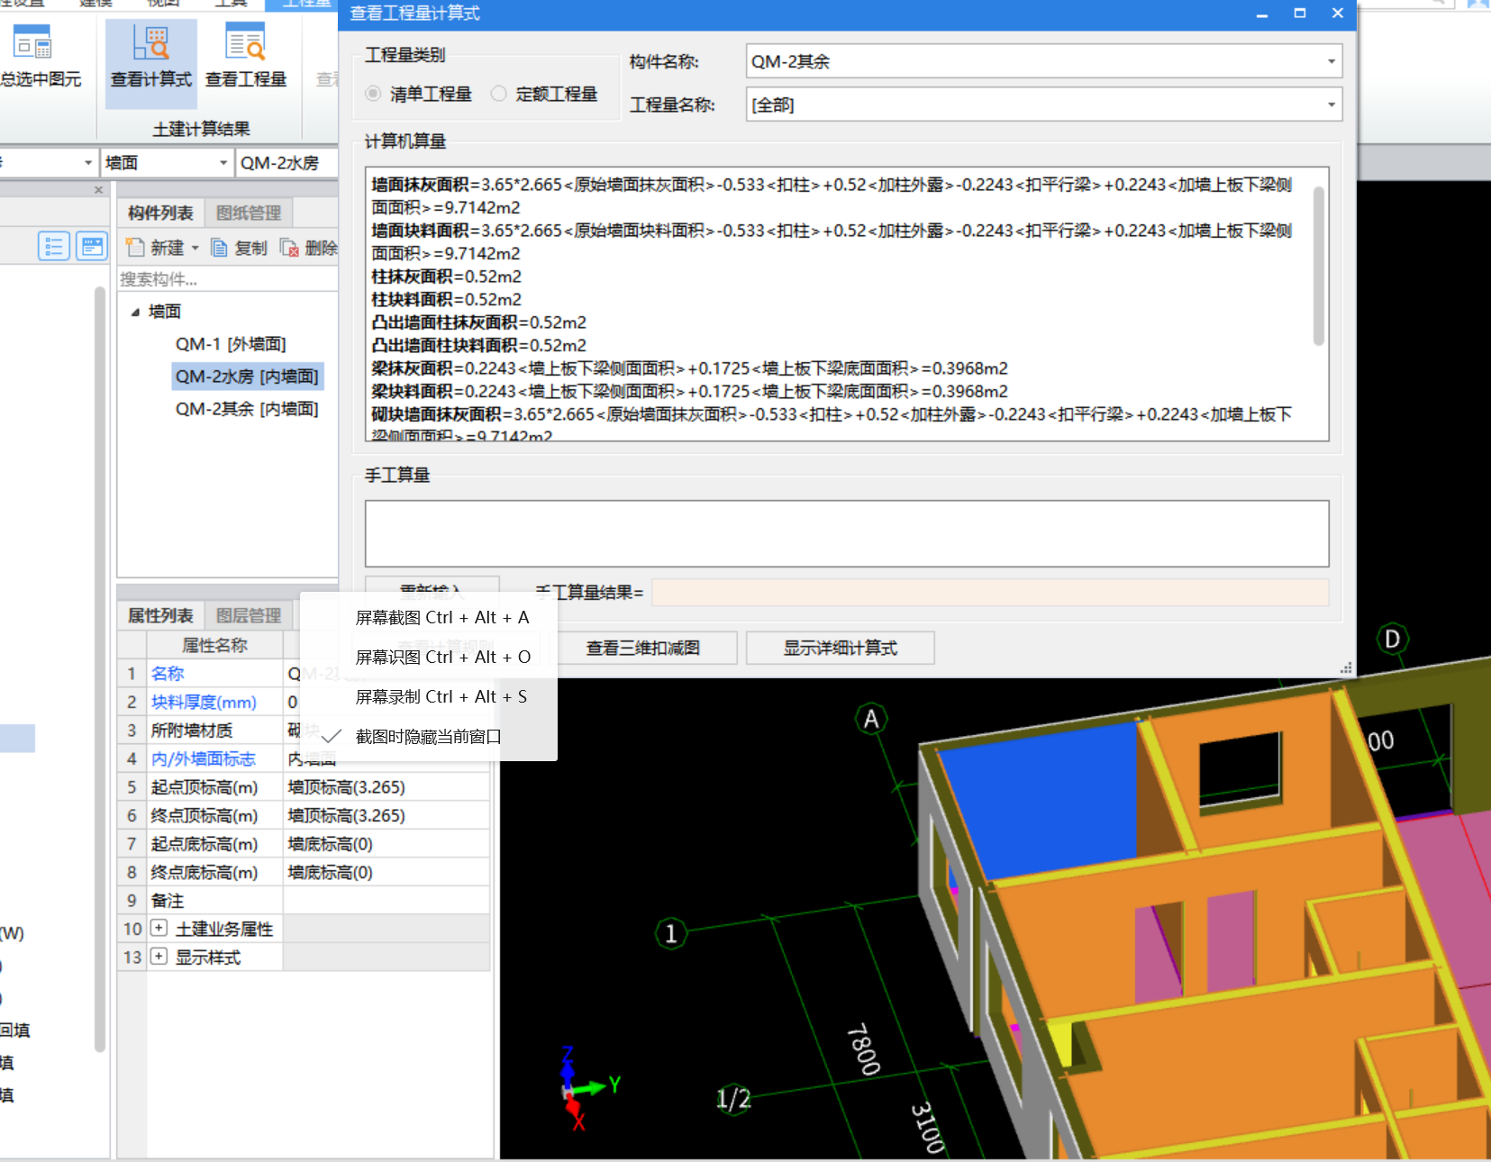Select 清单工程量 radio button
This screenshot has height=1162, width=1491.
tap(373, 94)
